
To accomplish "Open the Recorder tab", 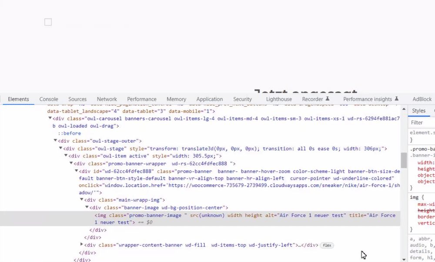I will 312,99.
